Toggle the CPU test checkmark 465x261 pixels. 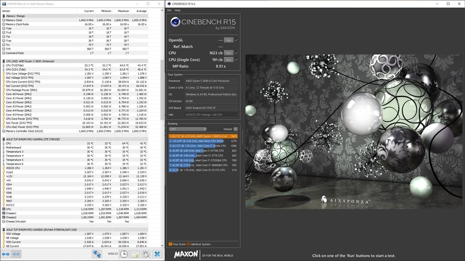237,53
